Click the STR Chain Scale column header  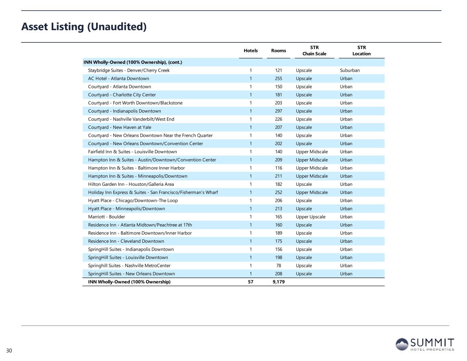click(x=314, y=51)
